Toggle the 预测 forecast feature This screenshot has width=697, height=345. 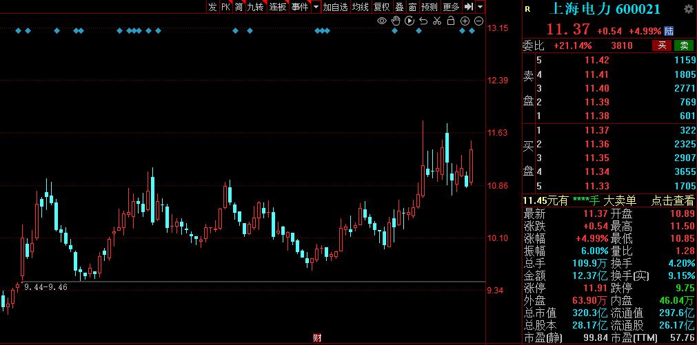tap(430, 7)
